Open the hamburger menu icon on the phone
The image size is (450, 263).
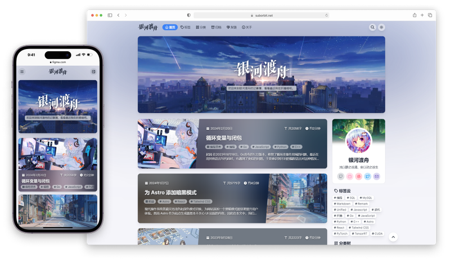pos(22,72)
